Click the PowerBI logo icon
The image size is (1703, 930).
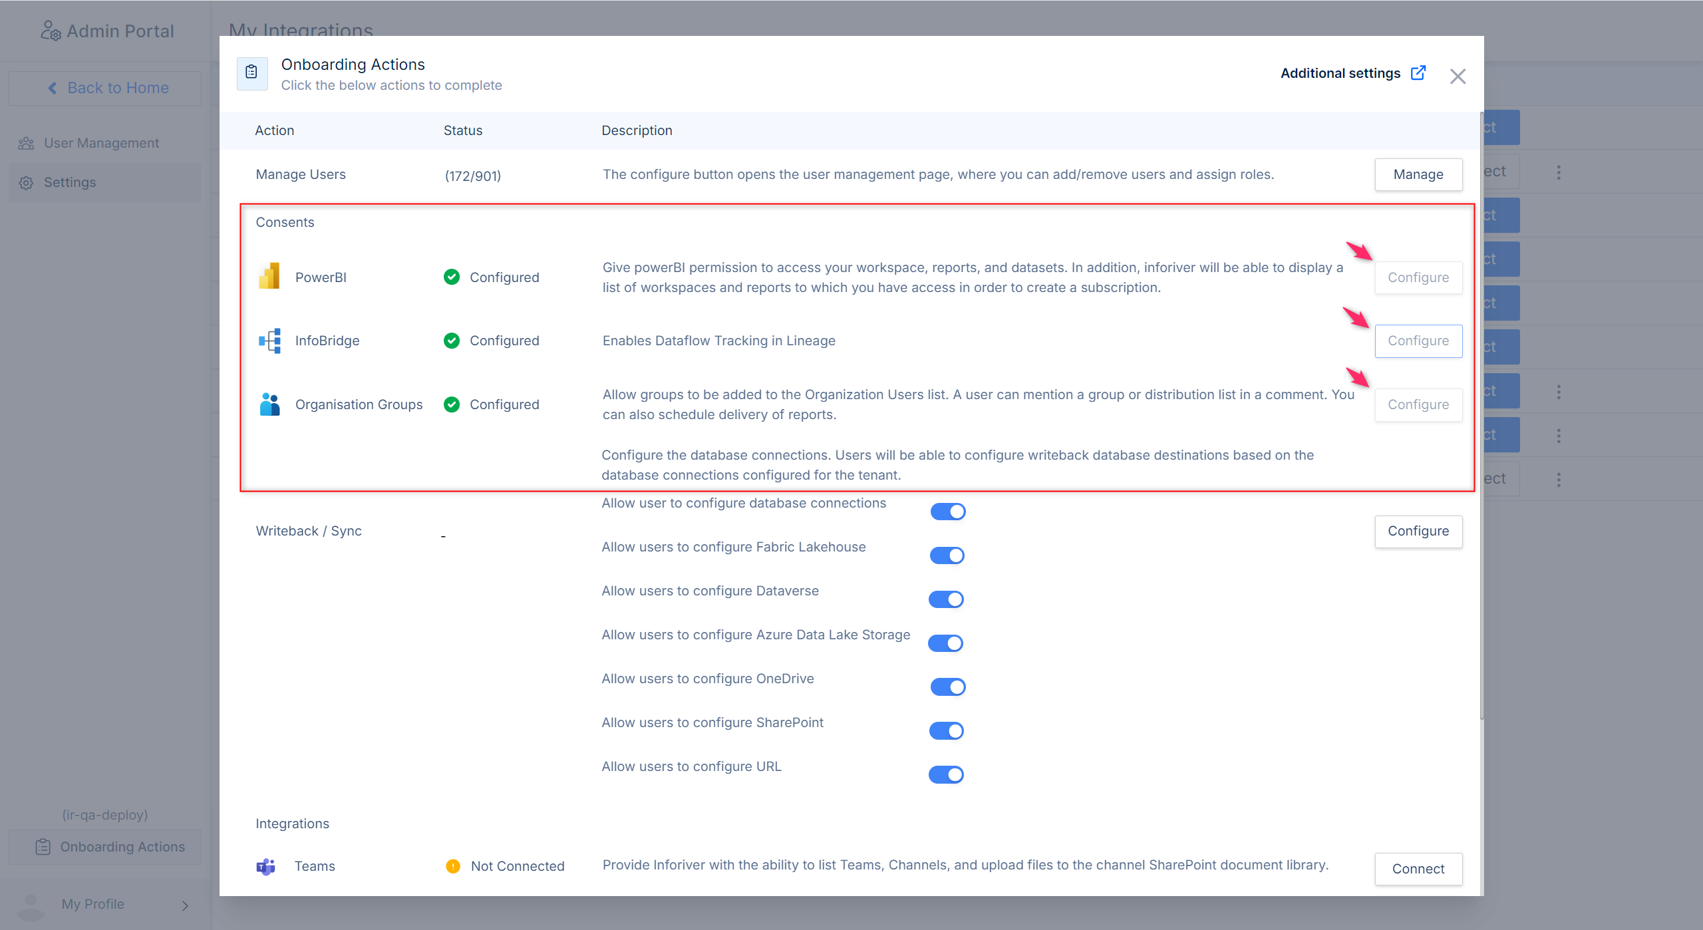point(269,277)
